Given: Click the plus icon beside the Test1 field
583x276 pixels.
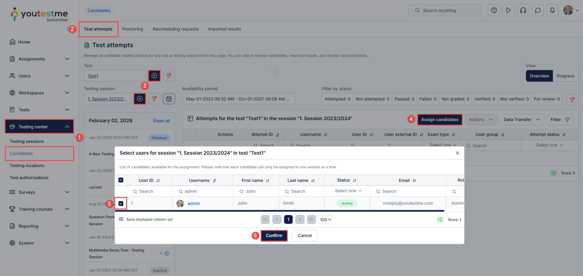Looking at the screenshot, I should [x=154, y=76].
